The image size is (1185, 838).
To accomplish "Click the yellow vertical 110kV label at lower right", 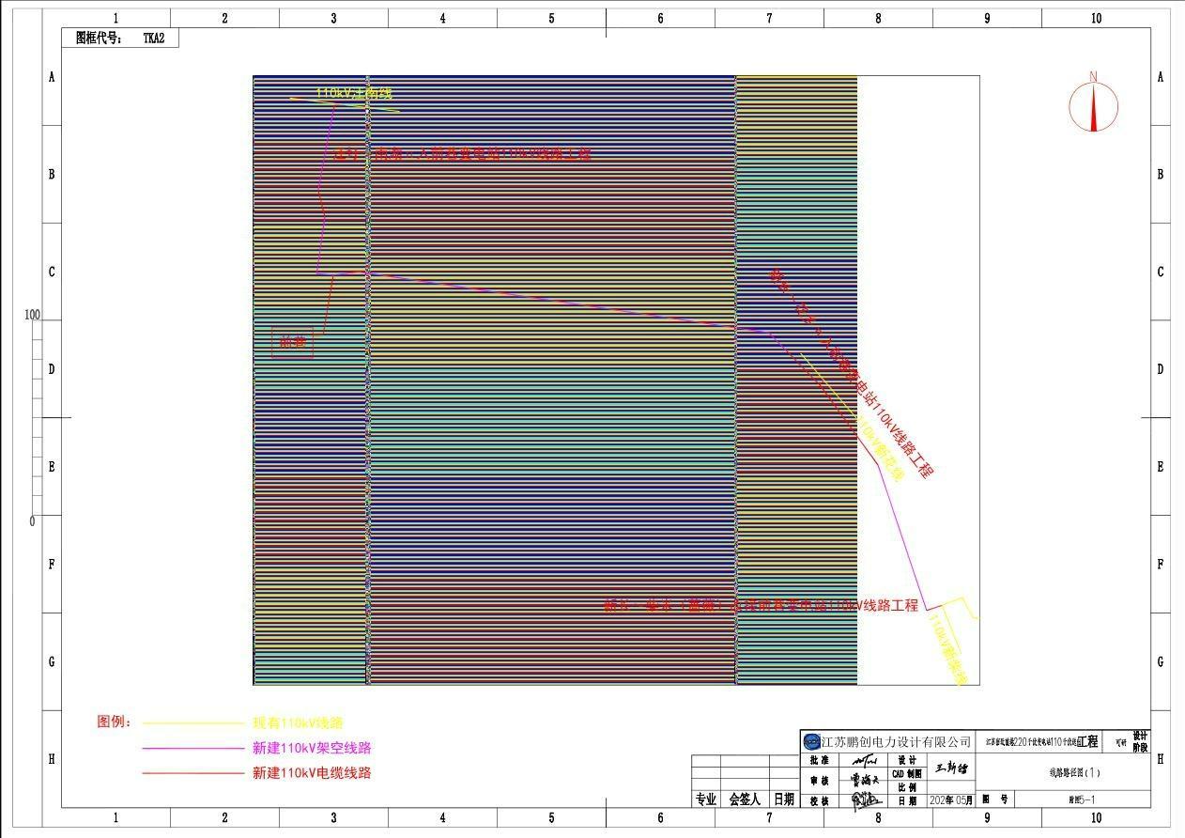I will click(947, 648).
